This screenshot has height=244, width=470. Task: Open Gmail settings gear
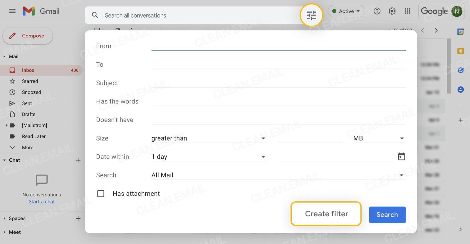pos(392,11)
